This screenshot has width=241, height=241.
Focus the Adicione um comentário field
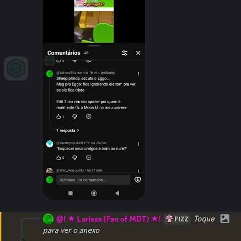[x=93, y=180]
